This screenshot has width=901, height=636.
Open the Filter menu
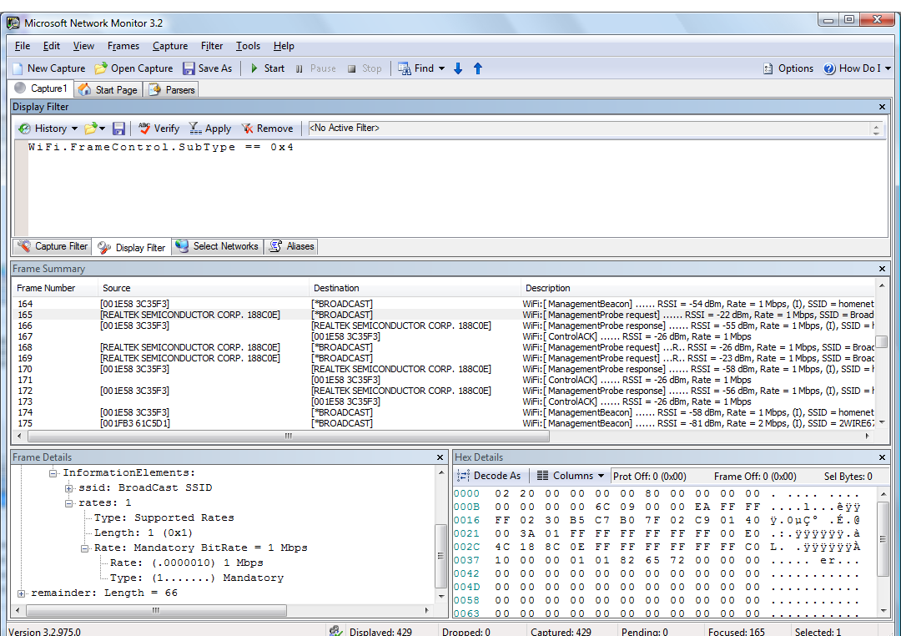(x=211, y=46)
